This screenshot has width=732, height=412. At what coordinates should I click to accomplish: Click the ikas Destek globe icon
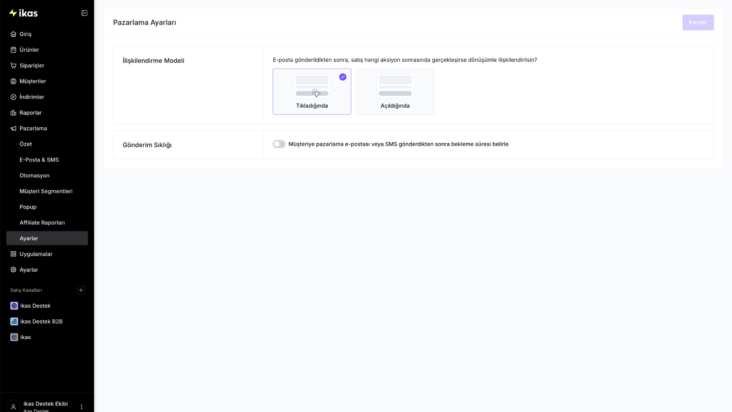click(x=14, y=306)
